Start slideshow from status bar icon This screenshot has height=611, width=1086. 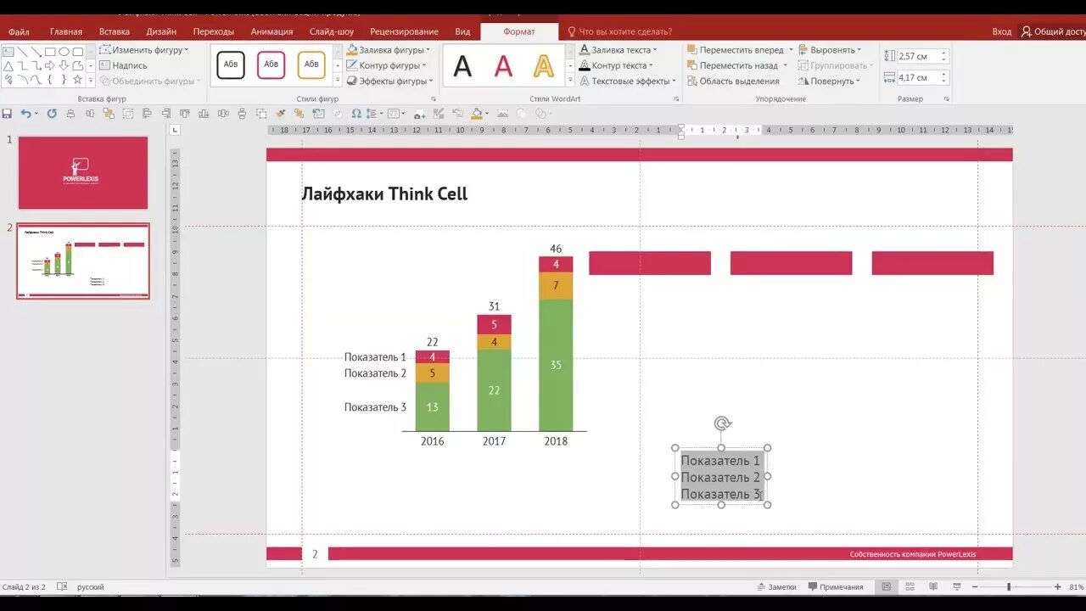pos(956,586)
